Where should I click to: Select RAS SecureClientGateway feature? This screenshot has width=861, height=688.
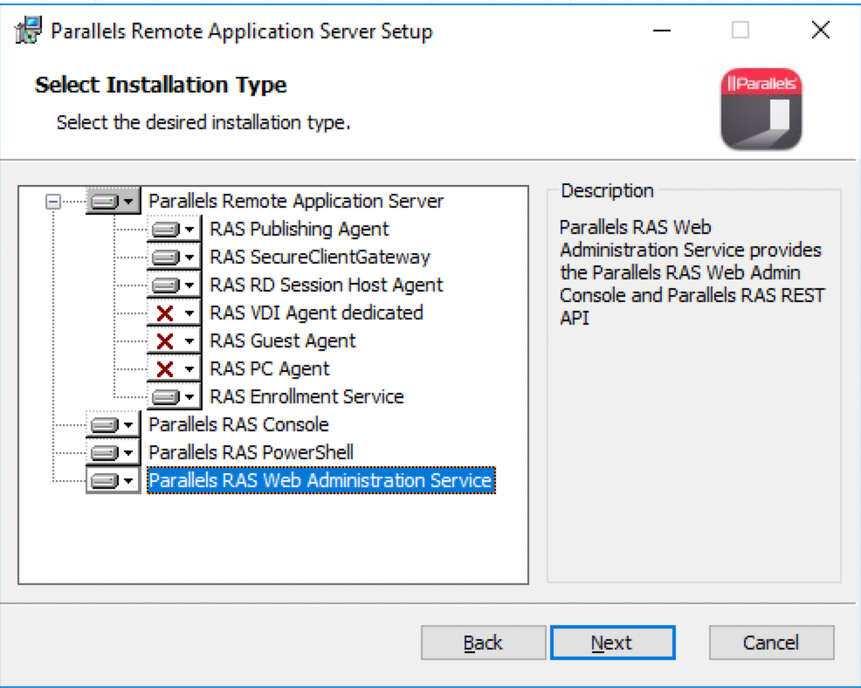click(320, 257)
